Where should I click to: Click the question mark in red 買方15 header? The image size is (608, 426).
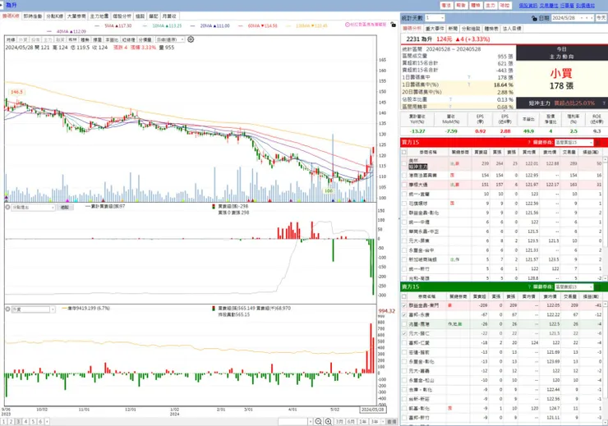coord(529,143)
